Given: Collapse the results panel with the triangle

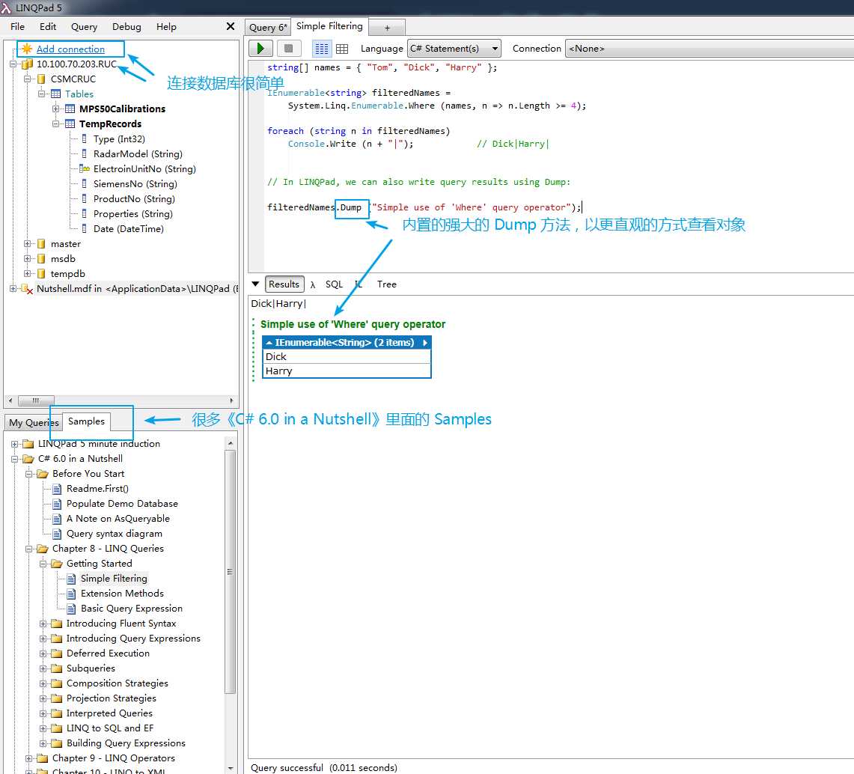Looking at the screenshot, I should [255, 284].
